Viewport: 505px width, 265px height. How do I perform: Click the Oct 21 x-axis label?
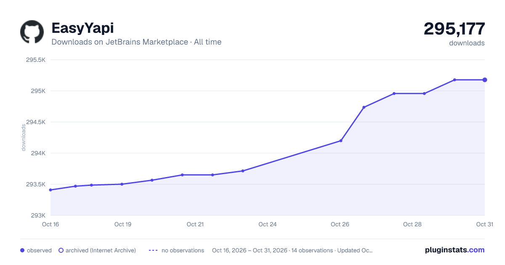195,224
